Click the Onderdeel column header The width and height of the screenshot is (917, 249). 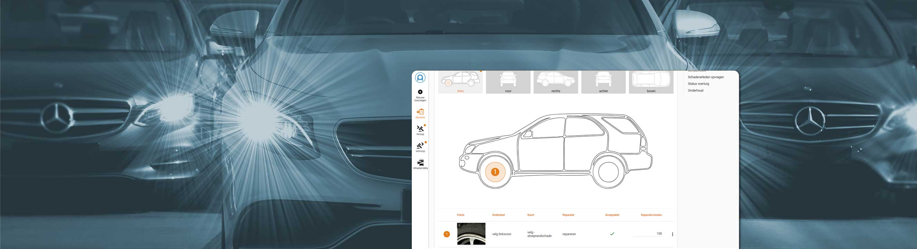498,215
